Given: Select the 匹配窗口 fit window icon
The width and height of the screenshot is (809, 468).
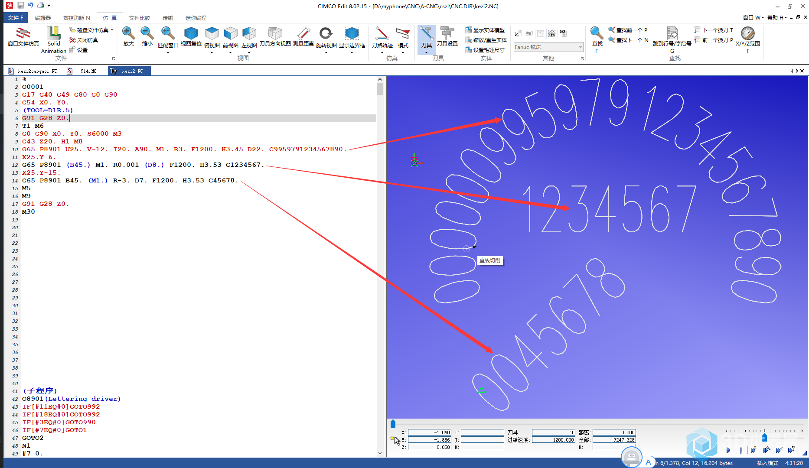Looking at the screenshot, I should 168,37.
